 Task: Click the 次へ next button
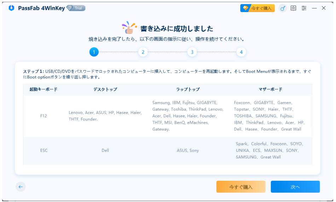click(295, 187)
